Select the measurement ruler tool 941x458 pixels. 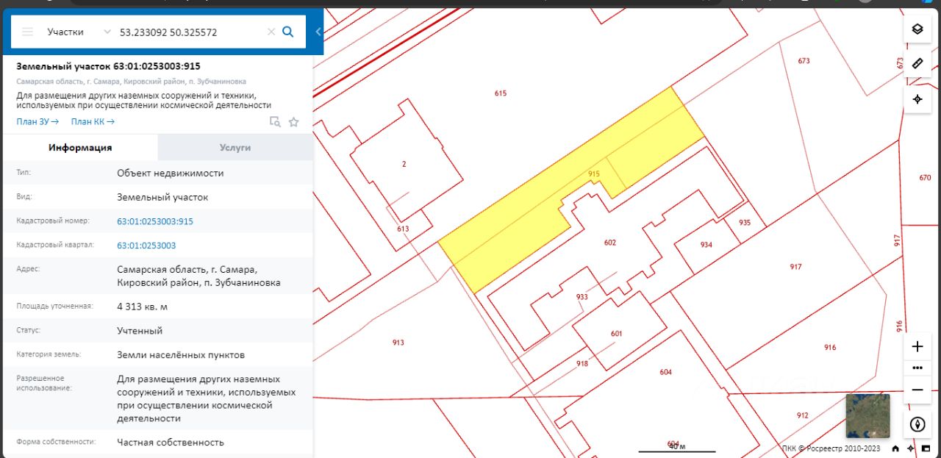[917, 63]
